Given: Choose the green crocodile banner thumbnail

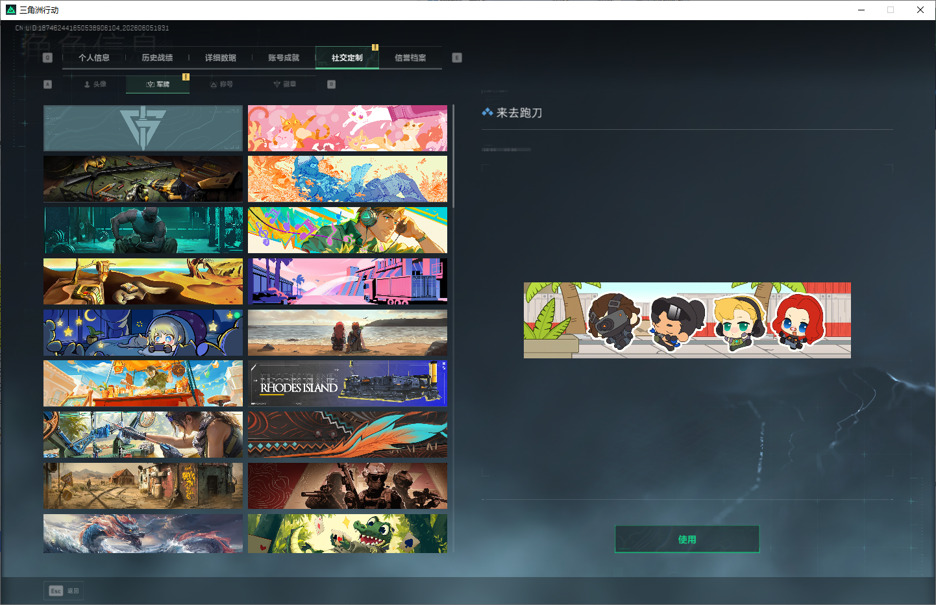Looking at the screenshot, I should pos(347,534).
